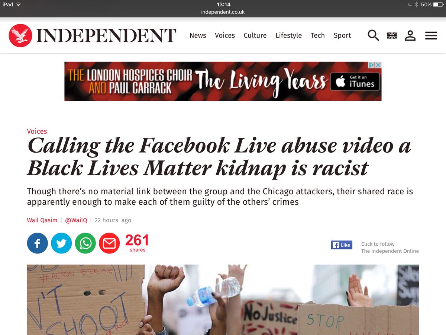Tap Get it on iTunes badge
The image size is (446, 335).
[x=355, y=81]
